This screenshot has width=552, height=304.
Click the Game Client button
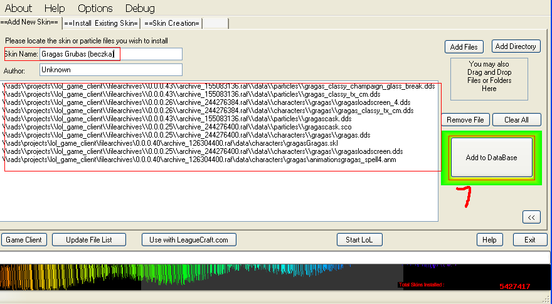(x=24, y=240)
